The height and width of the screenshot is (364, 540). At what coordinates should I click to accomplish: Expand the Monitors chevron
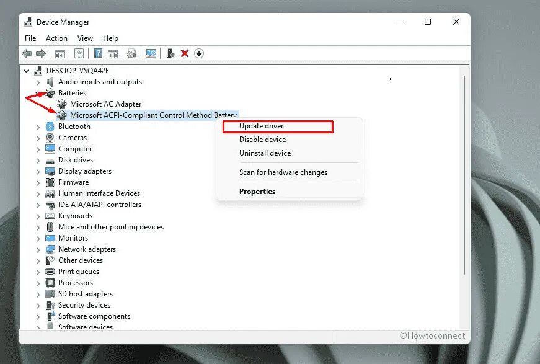click(x=38, y=239)
